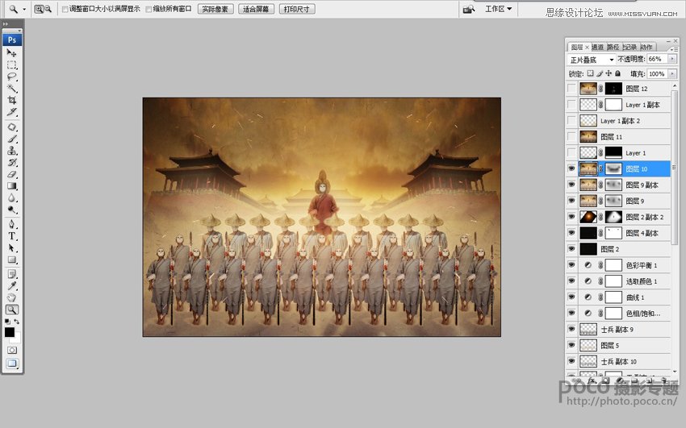Image resolution: width=686 pixels, height=428 pixels.
Task: Select the Zoom tool in toolbox
Action: pos(12,310)
